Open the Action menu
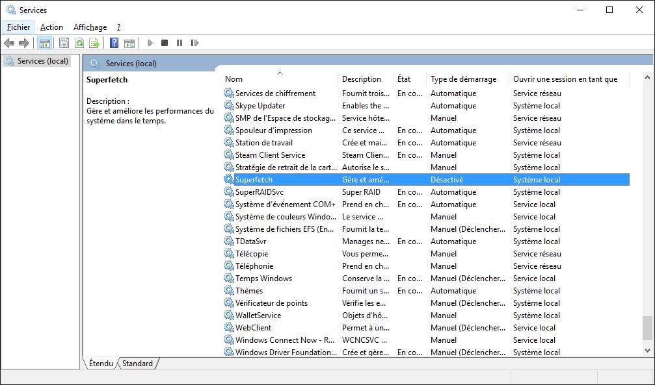The image size is (655, 385). tap(51, 27)
